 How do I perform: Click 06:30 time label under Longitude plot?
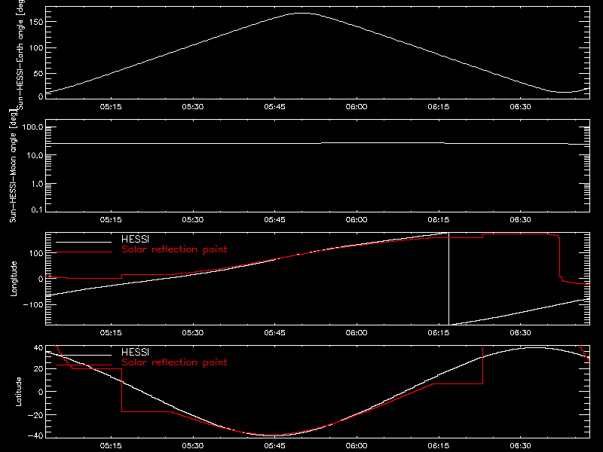(520, 333)
